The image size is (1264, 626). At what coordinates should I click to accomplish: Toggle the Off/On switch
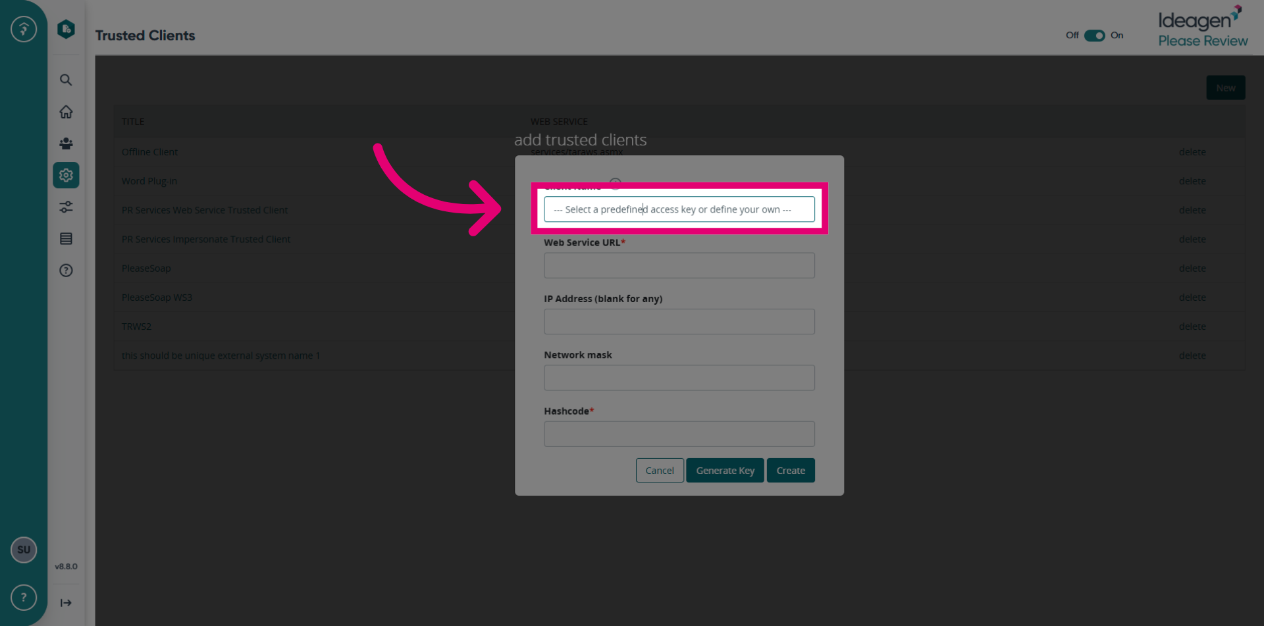pos(1094,36)
